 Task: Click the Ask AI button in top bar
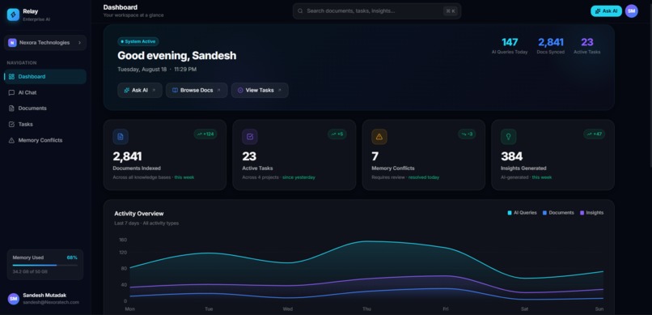click(x=606, y=11)
